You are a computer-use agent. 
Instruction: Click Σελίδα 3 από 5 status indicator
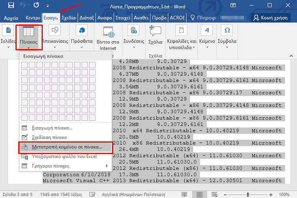click(x=17, y=194)
